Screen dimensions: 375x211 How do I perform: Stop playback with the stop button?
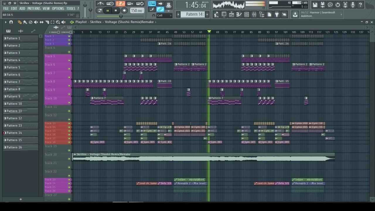click(116, 11)
